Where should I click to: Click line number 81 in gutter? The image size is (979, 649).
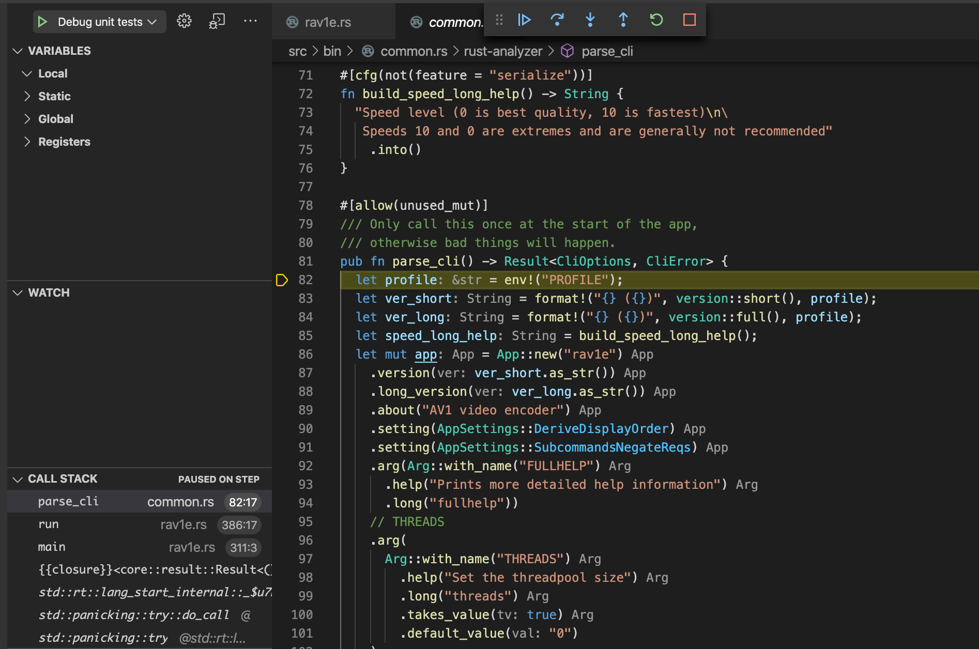[x=305, y=261]
